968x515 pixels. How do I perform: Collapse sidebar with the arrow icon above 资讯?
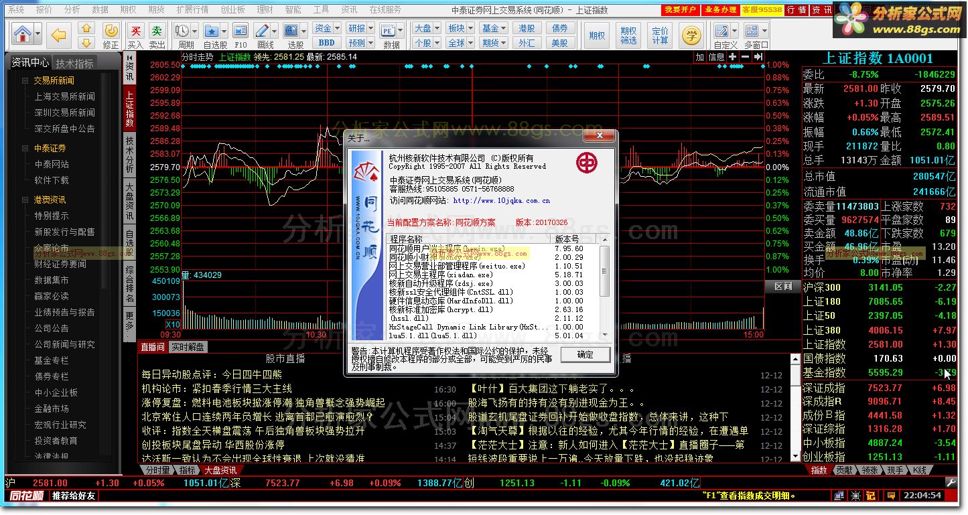(129, 58)
